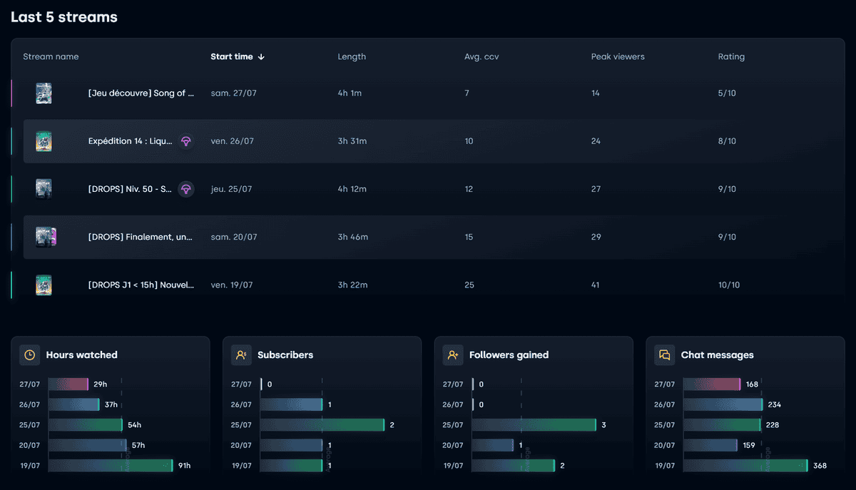Click game thumbnail of the ven. 19/07 stream
Viewport: 856px width, 490px height.
tap(44, 285)
